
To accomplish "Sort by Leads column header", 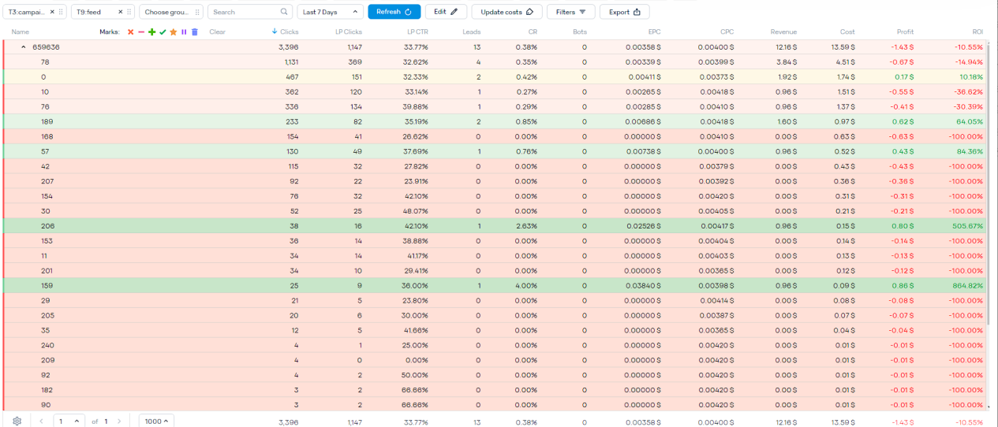I will point(471,32).
